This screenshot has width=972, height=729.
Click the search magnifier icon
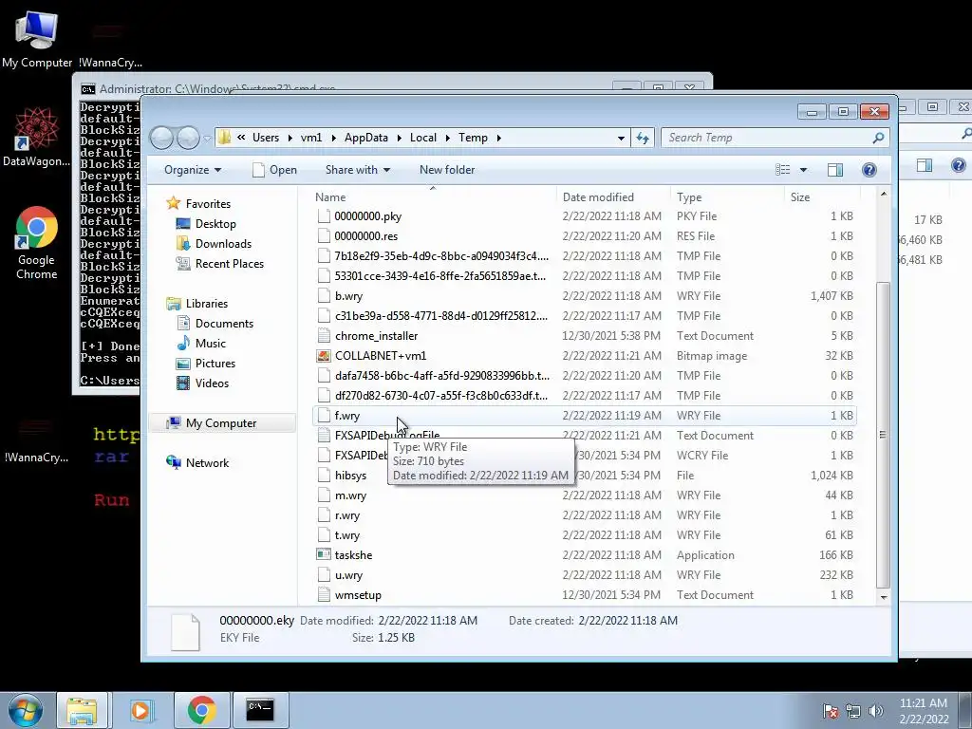pos(878,138)
